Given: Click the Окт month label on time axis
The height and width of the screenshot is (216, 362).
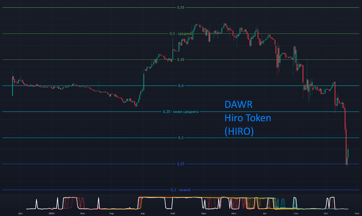Looking at the screenshot, I should 325,213.
